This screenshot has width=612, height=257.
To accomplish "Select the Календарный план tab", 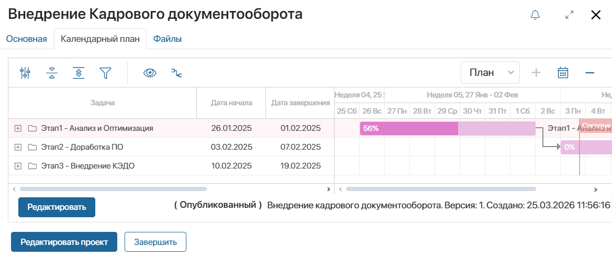I will (101, 39).
